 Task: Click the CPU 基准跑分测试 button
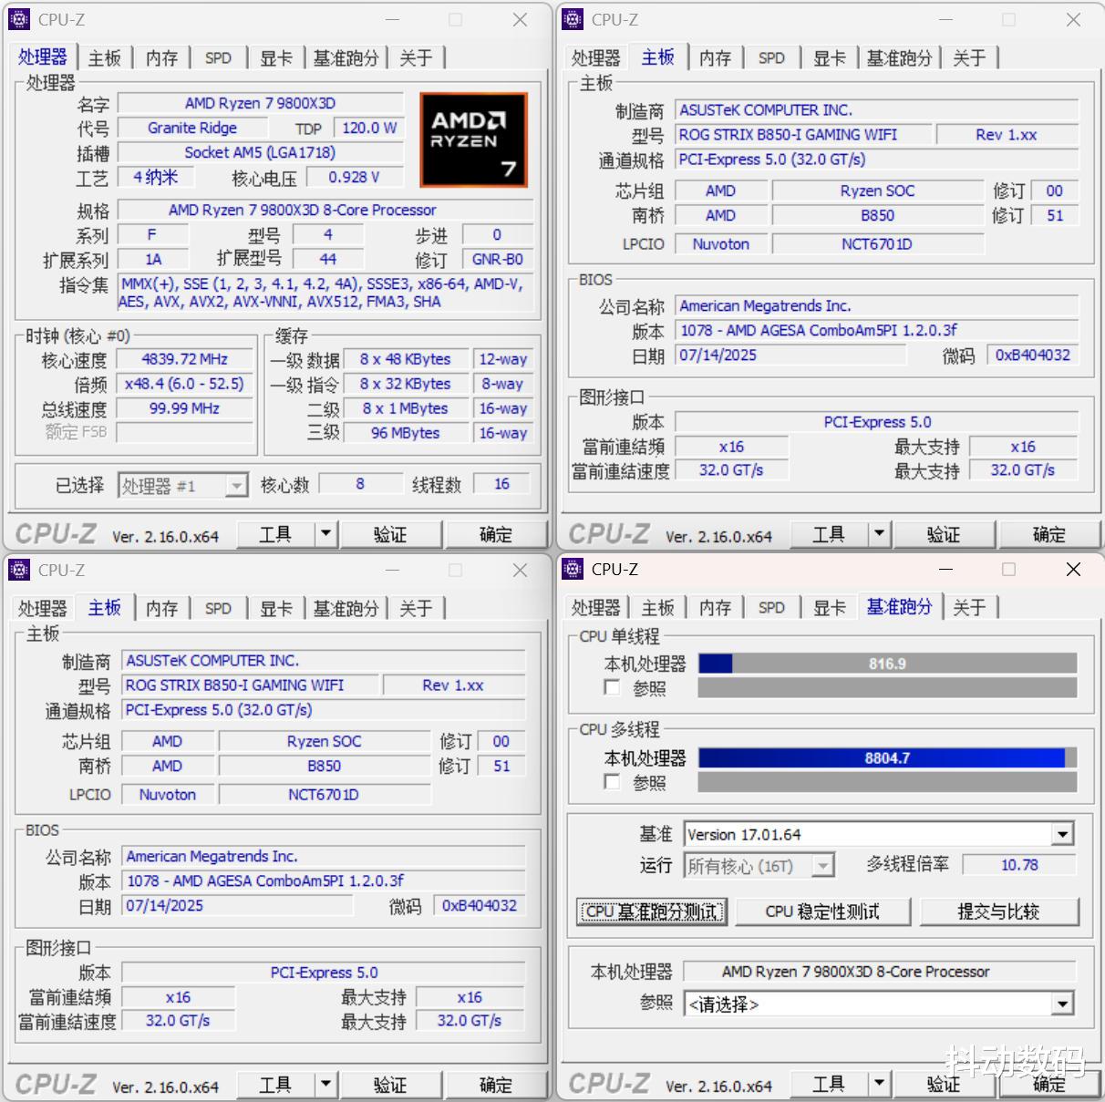(x=652, y=911)
